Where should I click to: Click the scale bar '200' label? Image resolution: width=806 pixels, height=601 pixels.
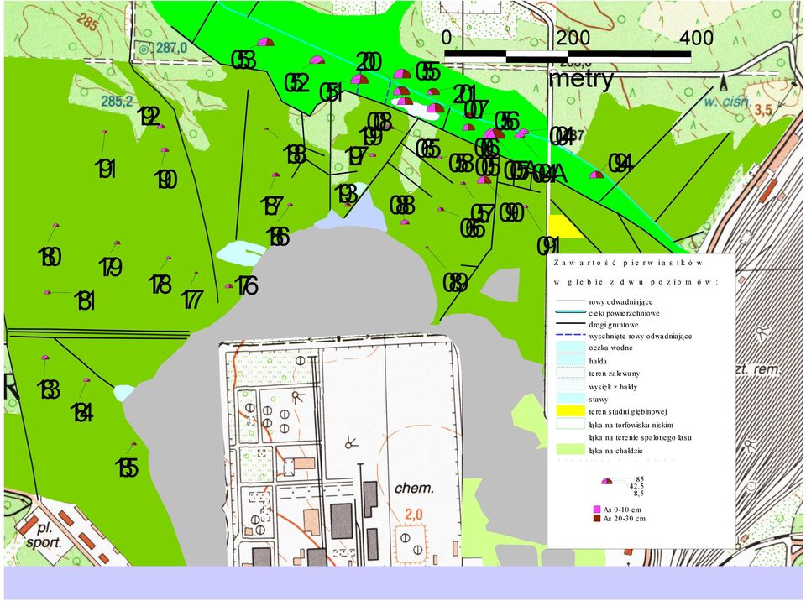573,38
